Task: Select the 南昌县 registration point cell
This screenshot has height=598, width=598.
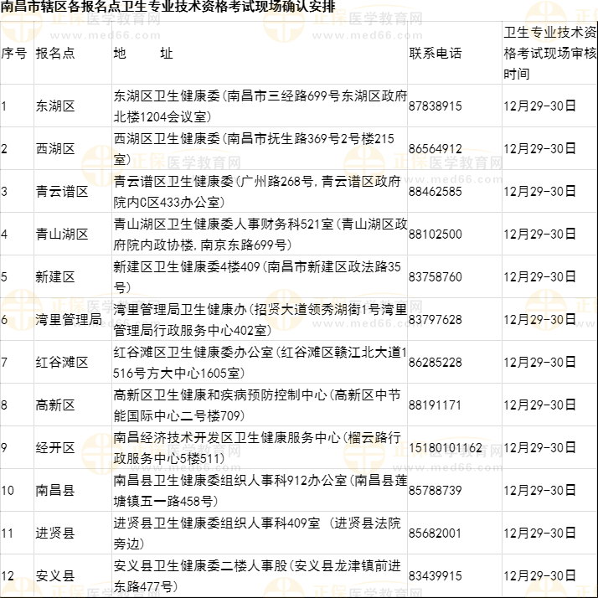Action: click(x=55, y=490)
